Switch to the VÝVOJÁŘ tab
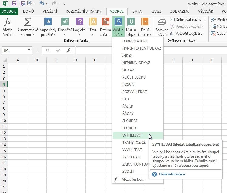 click(205, 11)
